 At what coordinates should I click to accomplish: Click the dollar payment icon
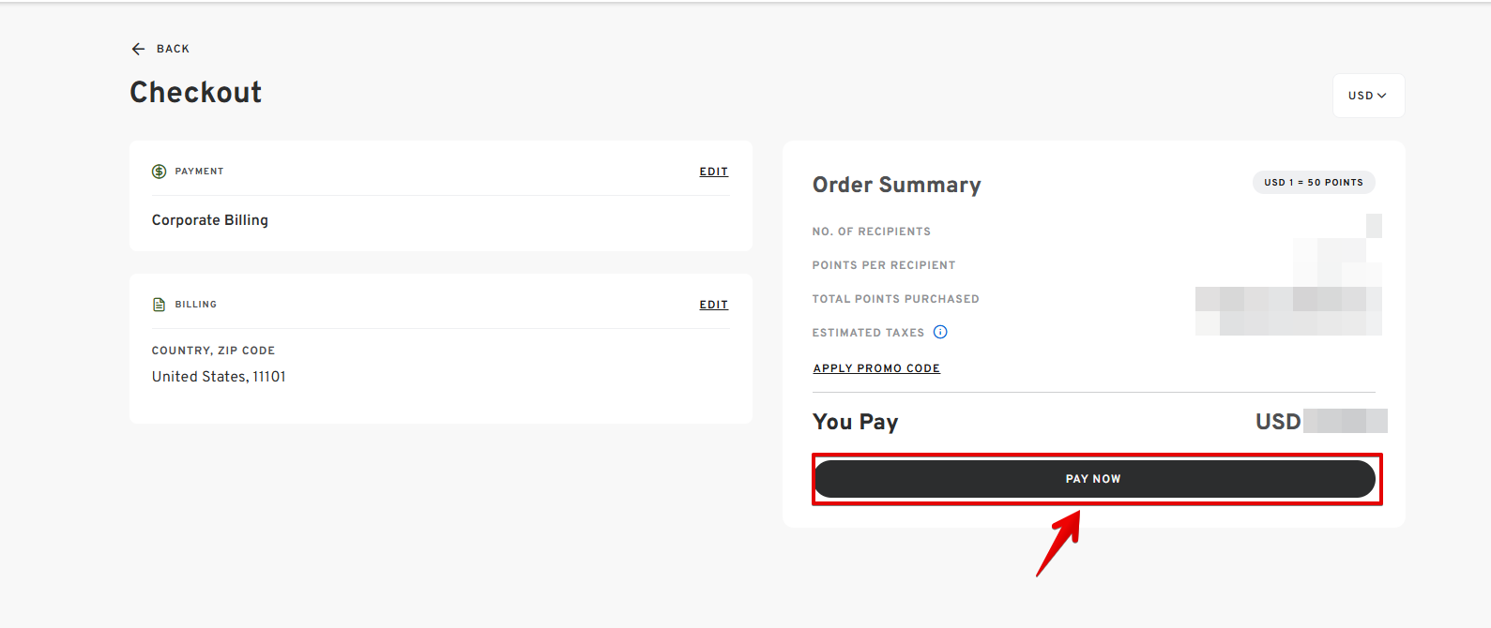click(x=160, y=172)
